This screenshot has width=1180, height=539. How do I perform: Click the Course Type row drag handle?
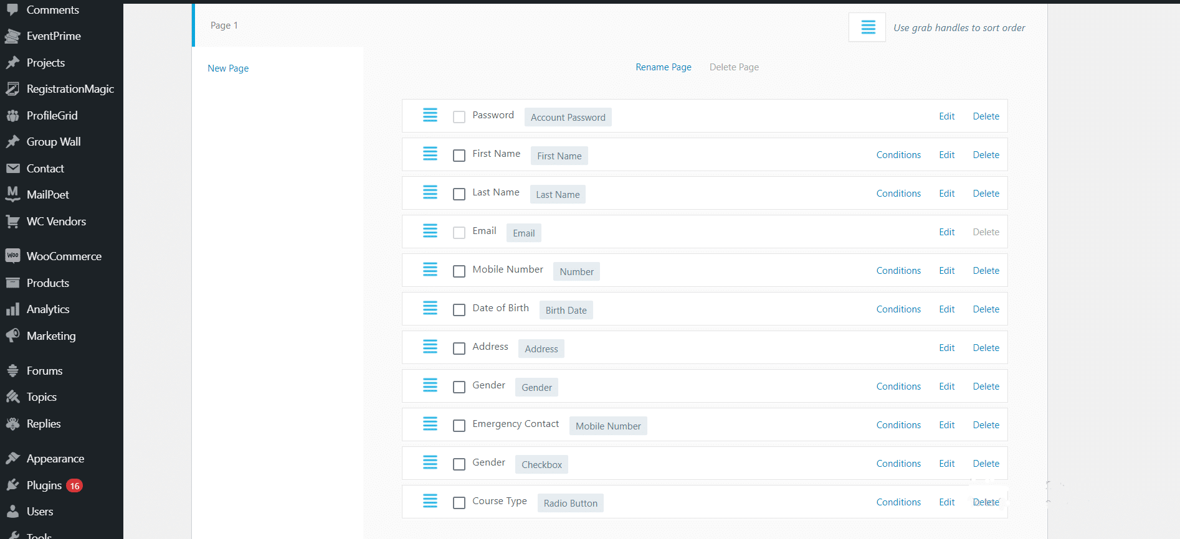(x=430, y=501)
